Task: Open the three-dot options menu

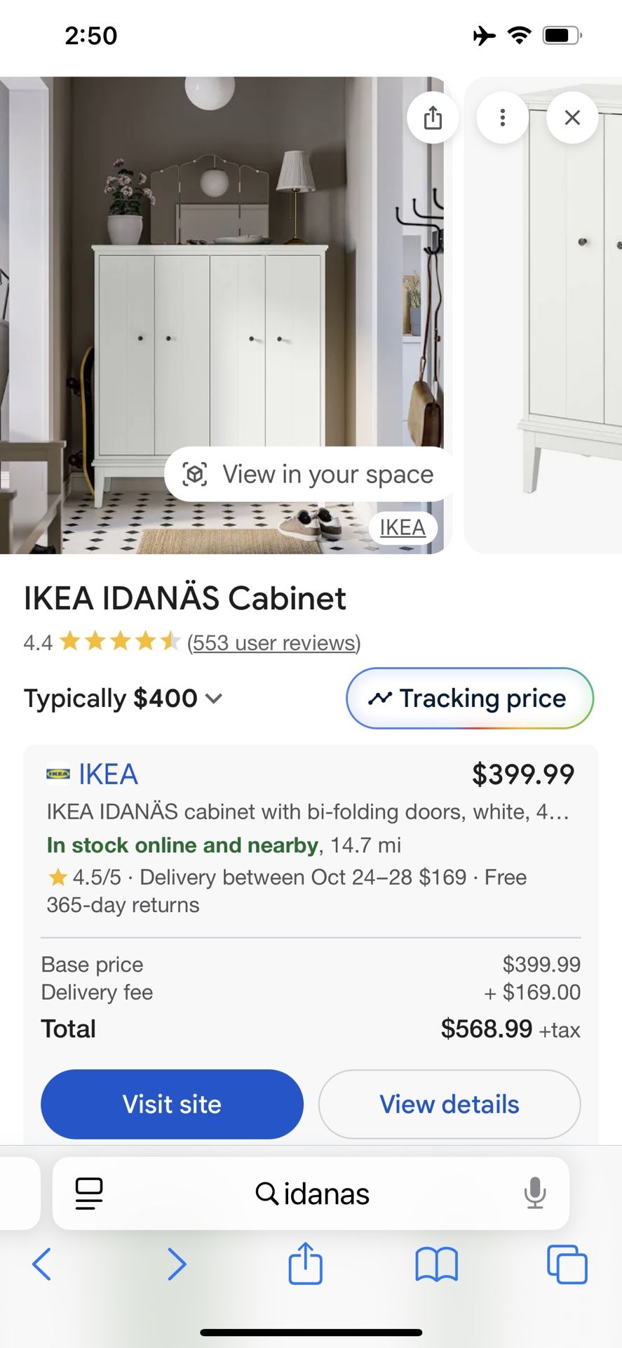Action: click(502, 117)
